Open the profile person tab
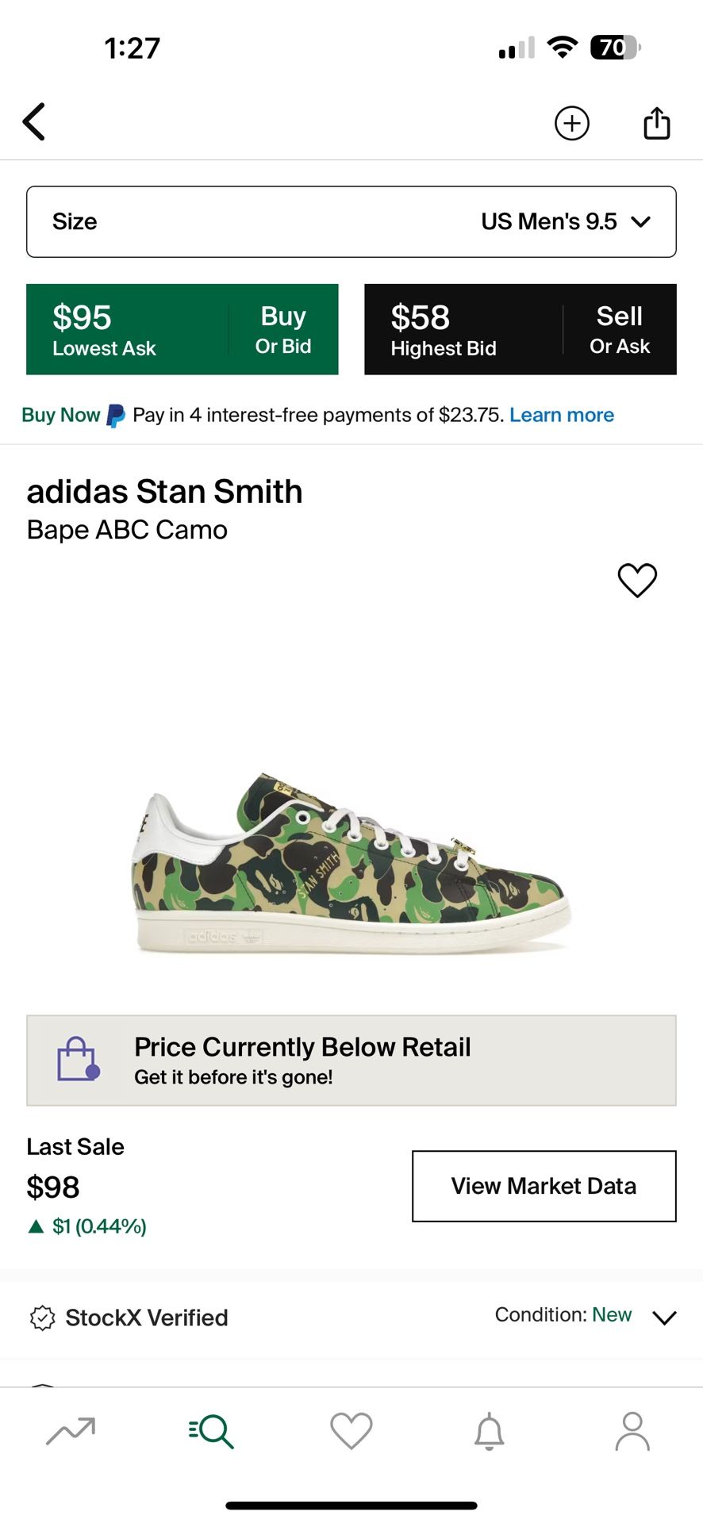This screenshot has width=703, height=1523. tap(632, 1431)
